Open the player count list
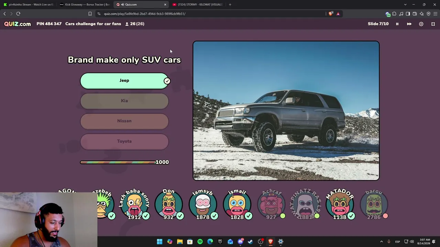The image size is (440, 247). [x=134, y=24]
